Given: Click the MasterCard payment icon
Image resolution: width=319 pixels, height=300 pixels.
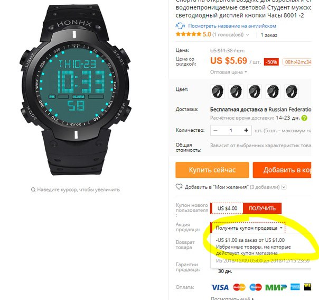Looking at the screenshot, I should pos(239,287).
